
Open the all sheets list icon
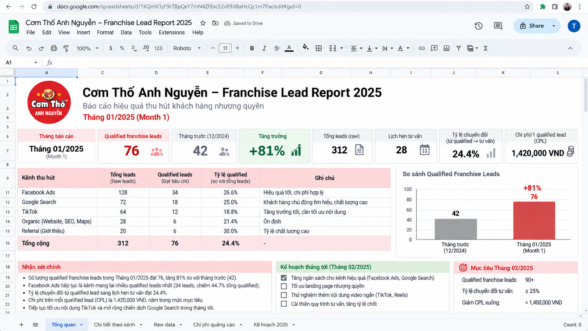pyautogui.click(x=36, y=325)
